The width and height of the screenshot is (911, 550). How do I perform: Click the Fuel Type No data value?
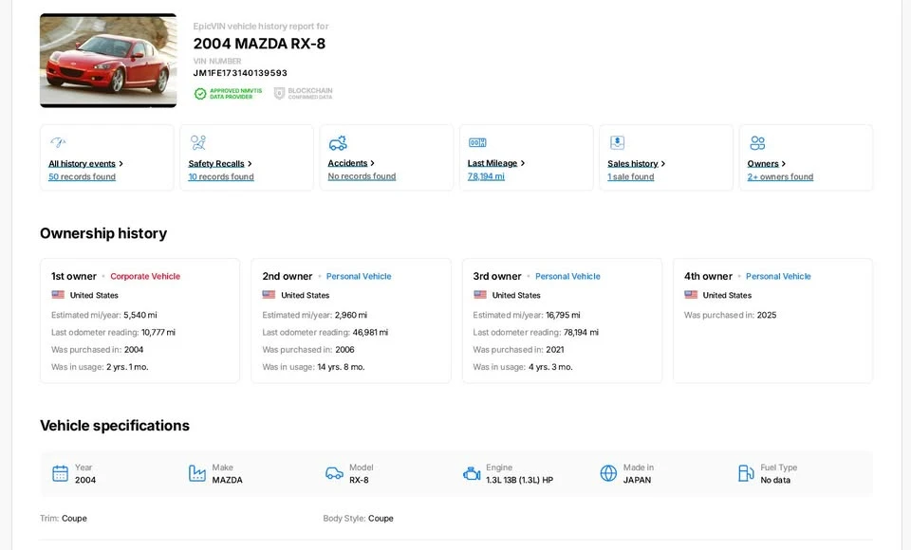tap(775, 481)
